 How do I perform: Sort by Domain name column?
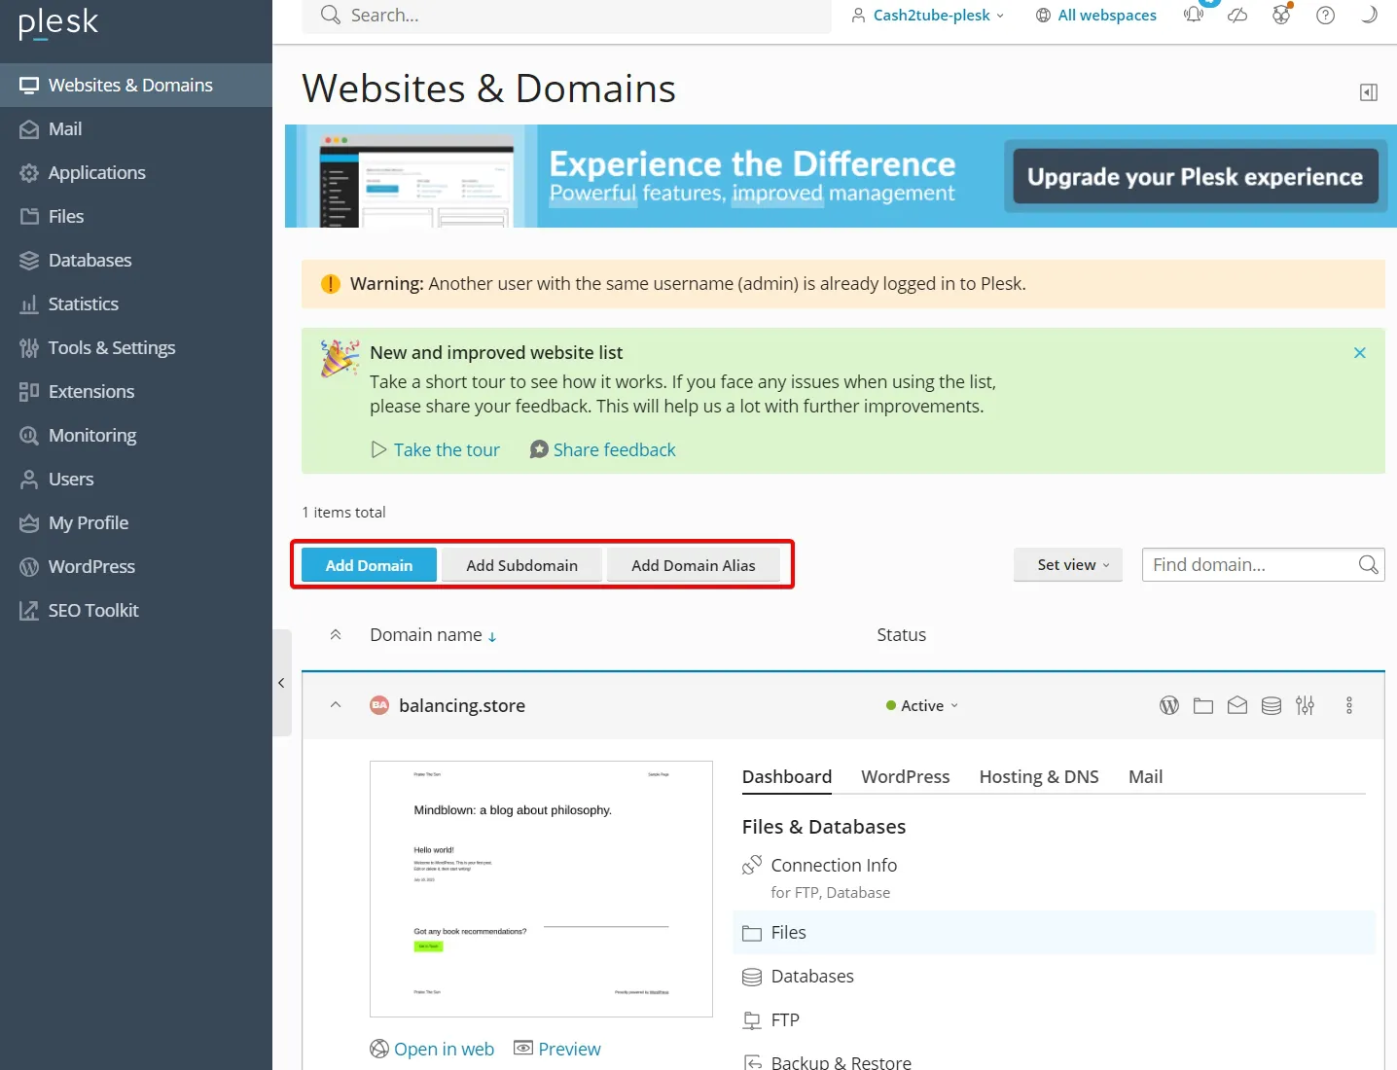tap(433, 634)
